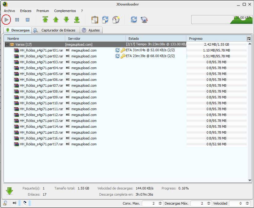
Task: Select file HH_Rcklss_s4gi71.part04.rar
Action: 41,68
